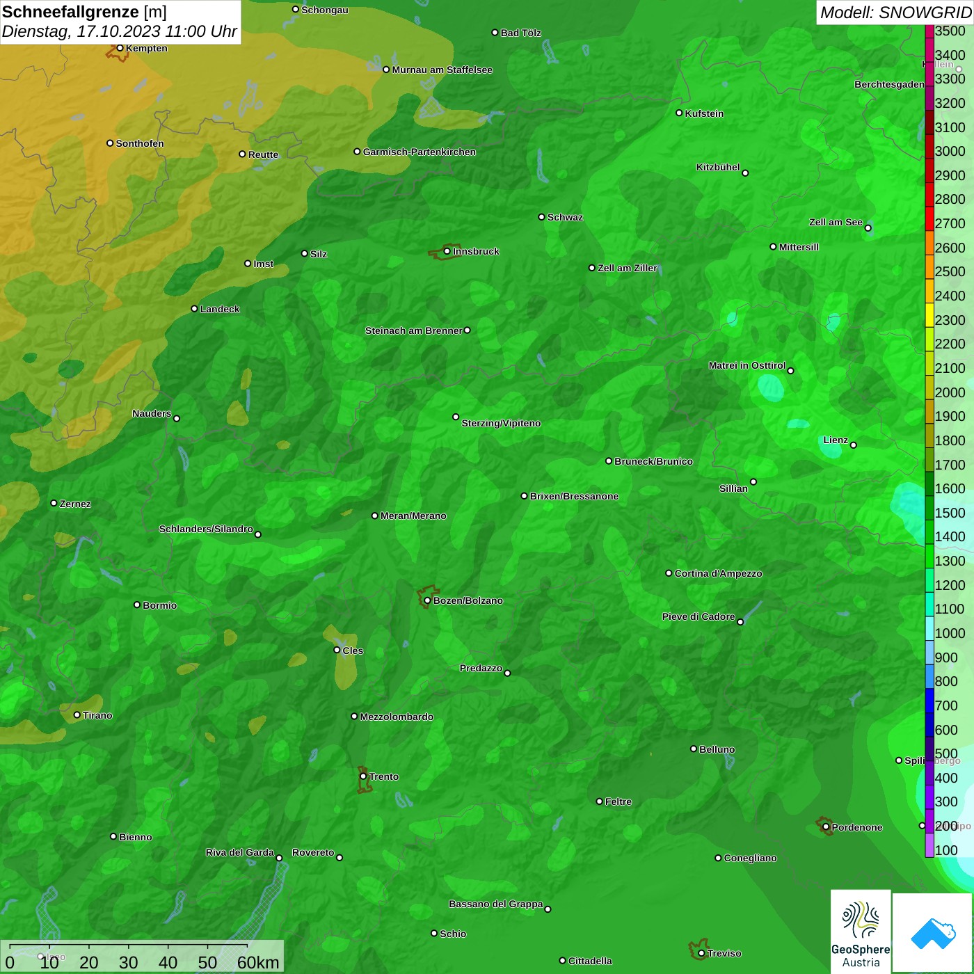Click the Zell am Ziller label
The image size is (974, 974).
[628, 268]
